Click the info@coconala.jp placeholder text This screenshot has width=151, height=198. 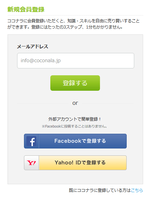41,60
